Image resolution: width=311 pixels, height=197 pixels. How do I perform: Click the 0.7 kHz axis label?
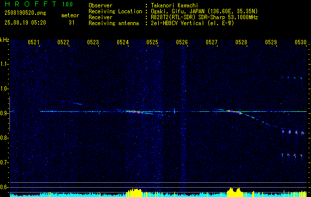tap(4, 163)
